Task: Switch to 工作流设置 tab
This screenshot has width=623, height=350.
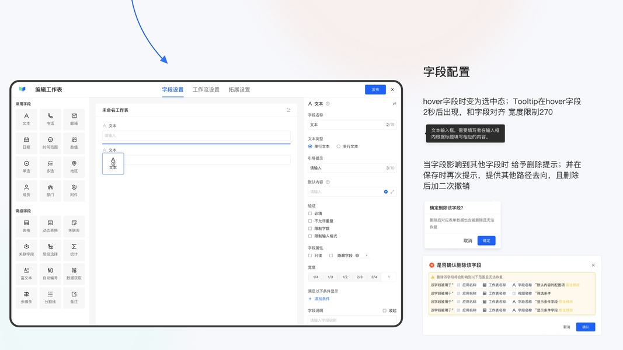Action: pos(206,90)
